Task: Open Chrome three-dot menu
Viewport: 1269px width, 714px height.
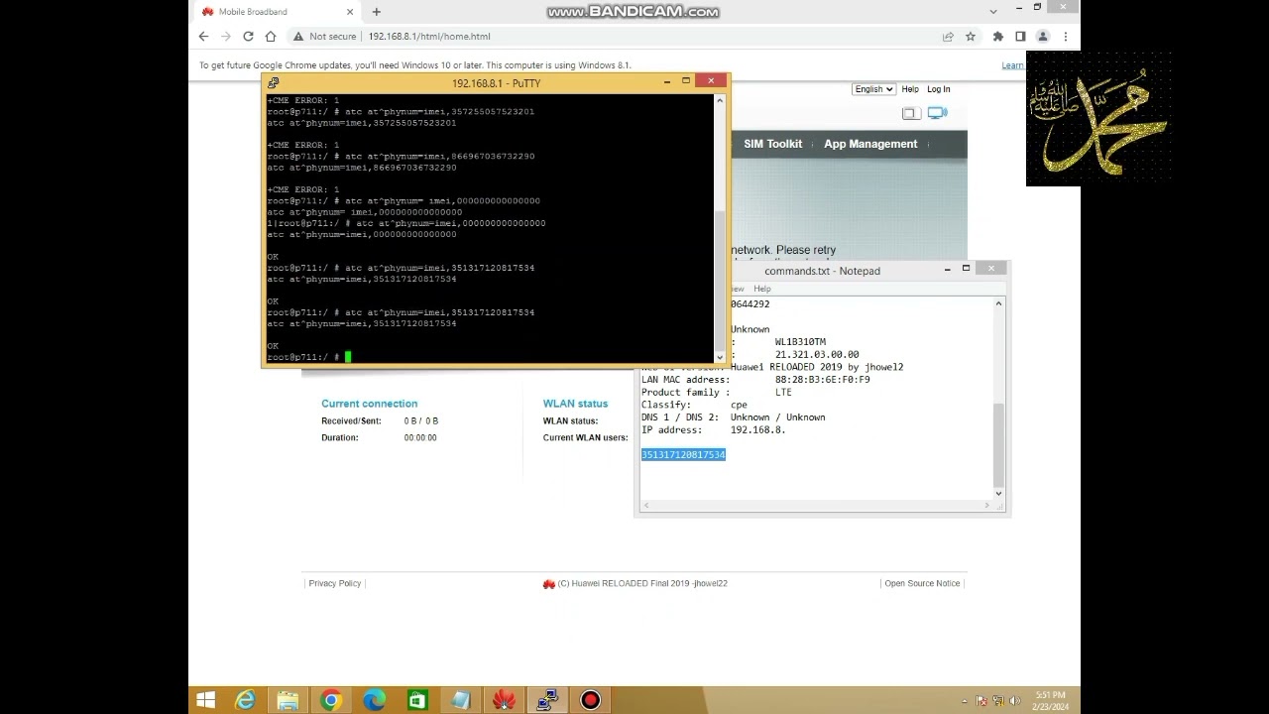Action: (1066, 36)
